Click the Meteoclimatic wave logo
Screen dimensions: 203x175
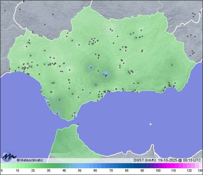8,156
